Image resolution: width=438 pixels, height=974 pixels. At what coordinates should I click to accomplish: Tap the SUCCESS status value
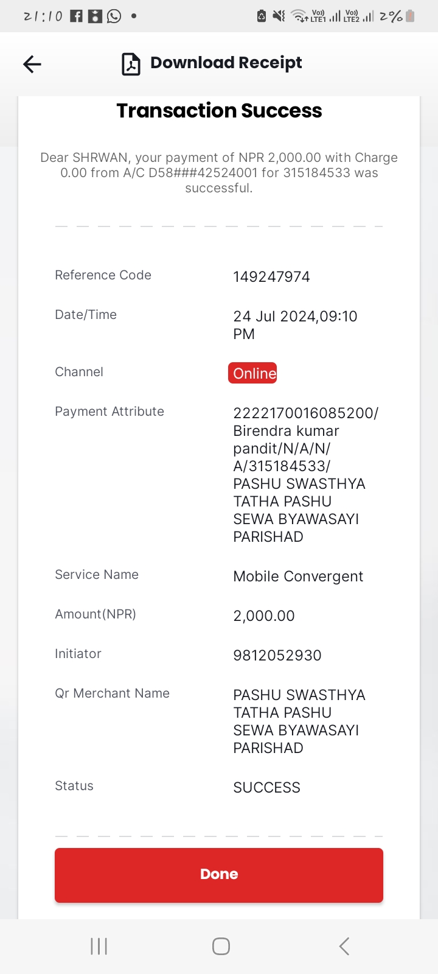pyautogui.click(x=266, y=788)
